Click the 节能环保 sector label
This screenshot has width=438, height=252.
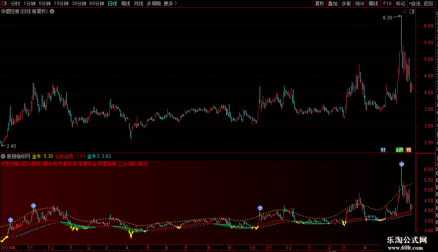pos(67,164)
